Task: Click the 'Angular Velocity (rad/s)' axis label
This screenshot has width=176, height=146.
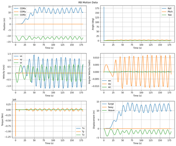Action: tap(89, 72)
